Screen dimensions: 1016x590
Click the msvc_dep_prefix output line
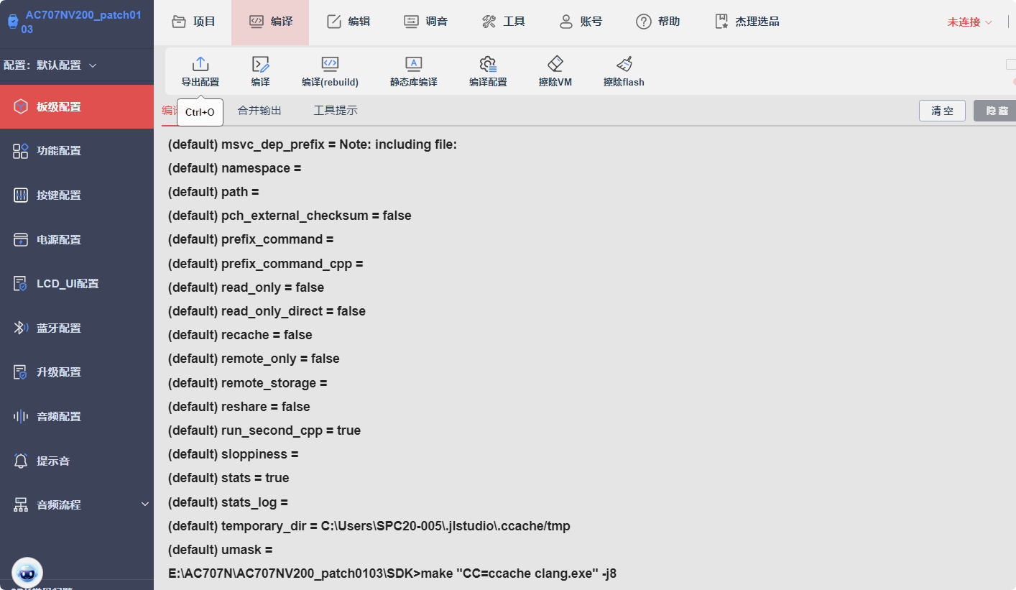coord(313,144)
